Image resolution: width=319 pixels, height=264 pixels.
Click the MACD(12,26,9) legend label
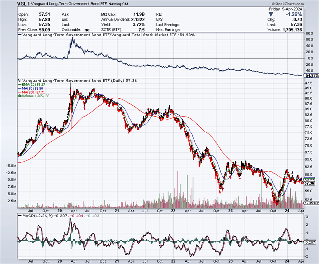tap(37, 216)
